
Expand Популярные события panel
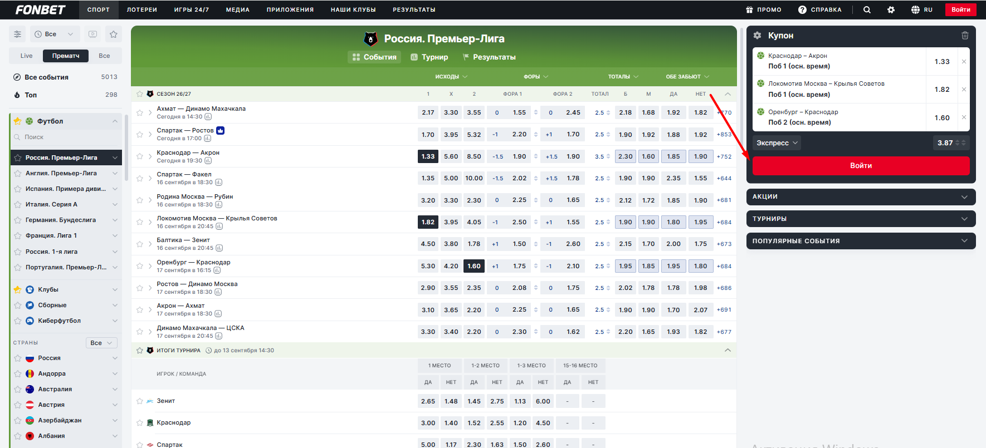tap(861, 241)
